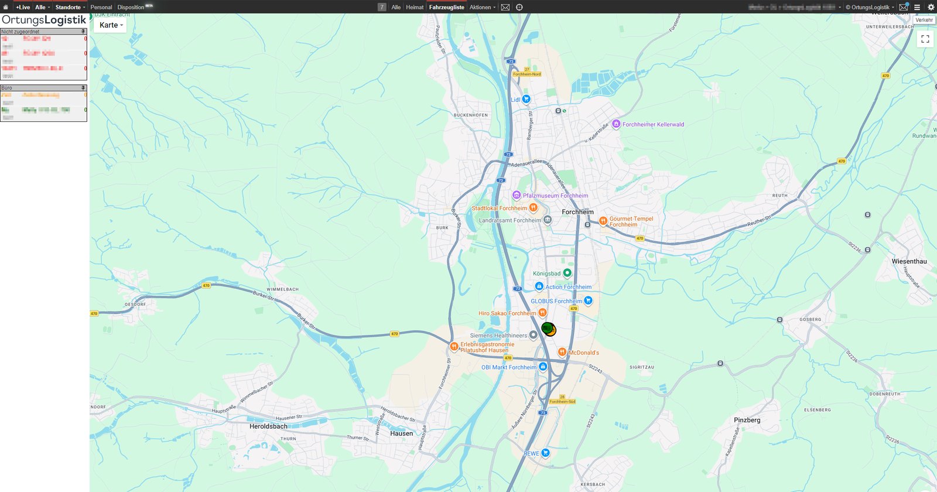Click the OrtungsLogistik logo
Viewport: 937px width, 492px height.
44,20
